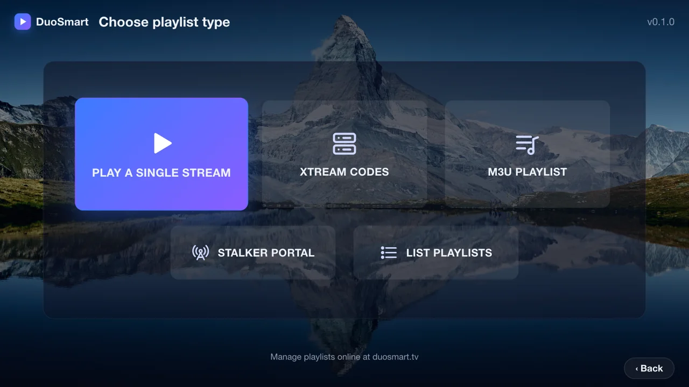Viewport: 689px width, 387px height.
Task: Click the DuoSmart brand name text
Action: pyautogui.click(x=62, y=22)
